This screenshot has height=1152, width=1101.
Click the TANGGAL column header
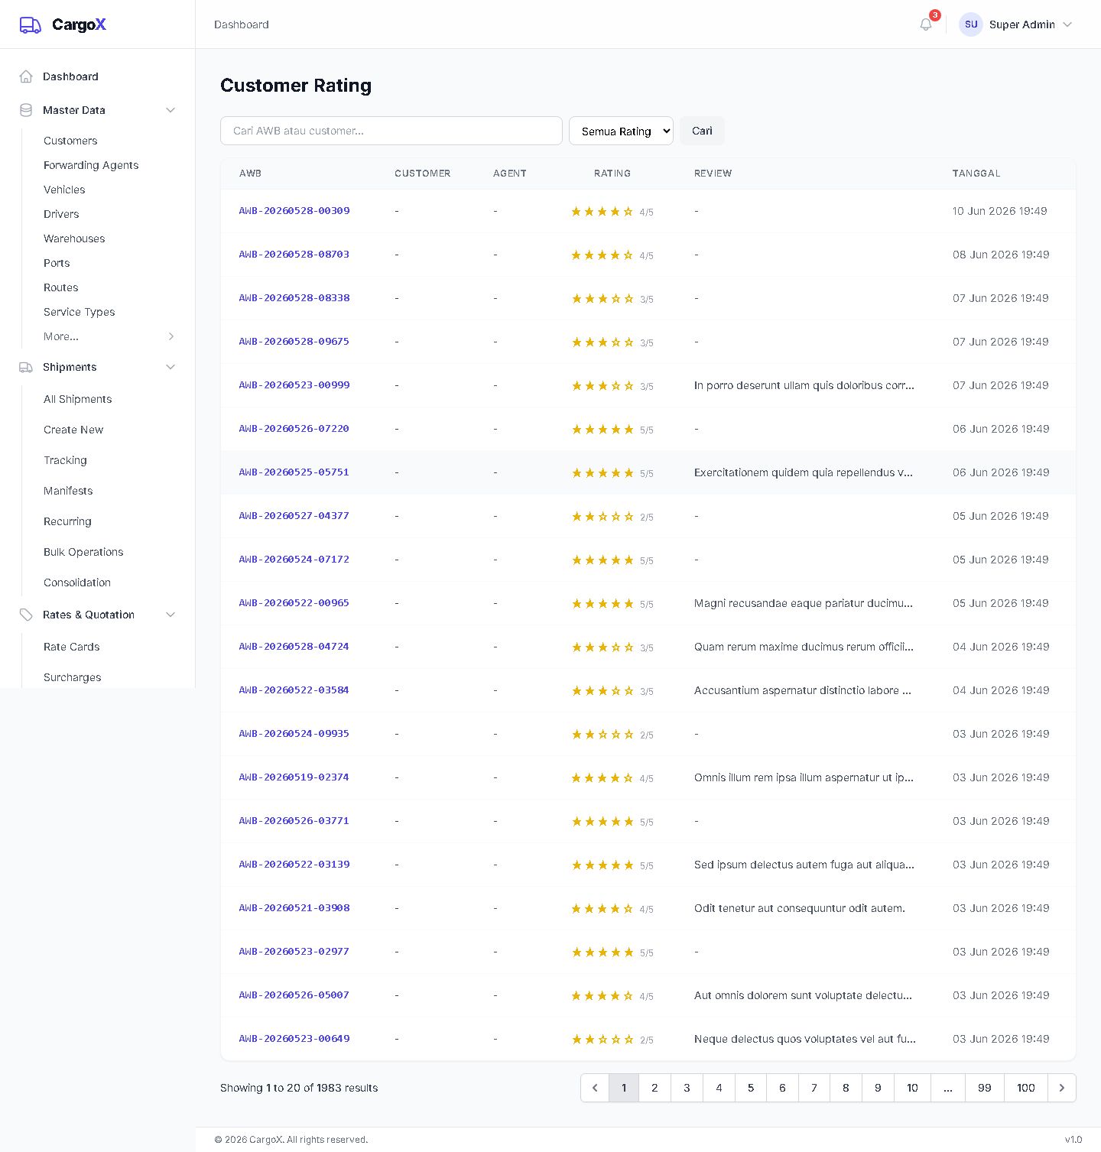click(976, 174)
